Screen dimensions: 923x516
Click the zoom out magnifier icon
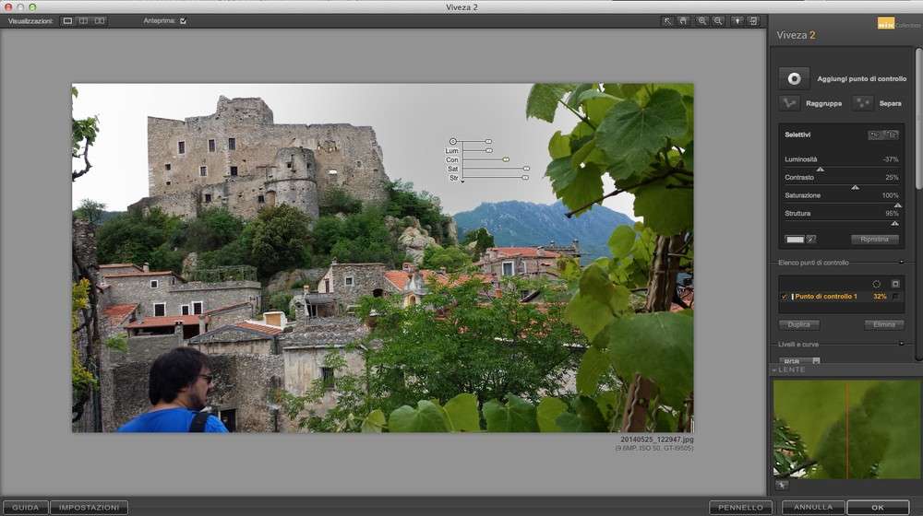pos(718,20)
